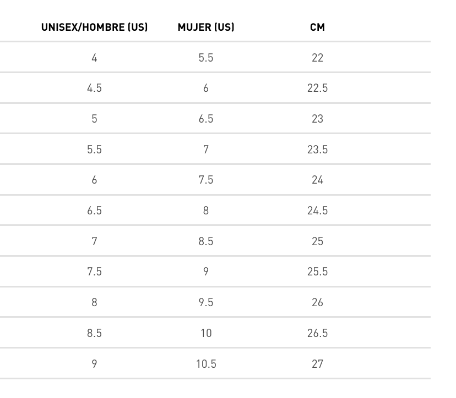Click size 7 in the Mujer column

pos(206,150)
